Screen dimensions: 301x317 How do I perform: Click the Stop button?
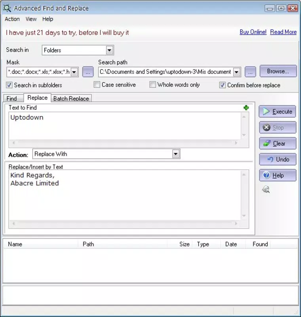(x=278, y=127)
